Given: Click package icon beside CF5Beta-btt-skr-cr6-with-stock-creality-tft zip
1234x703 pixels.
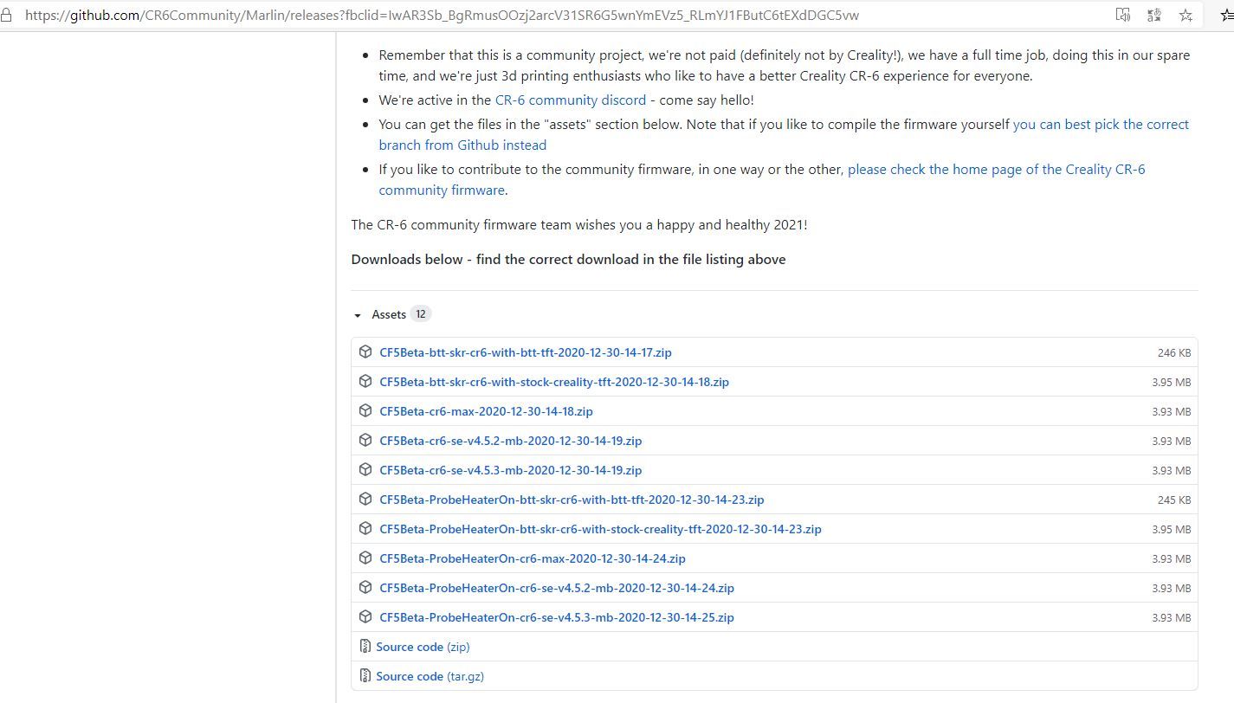Looking at the screenshot, I should pyautogui.click(x=365, y=382).
